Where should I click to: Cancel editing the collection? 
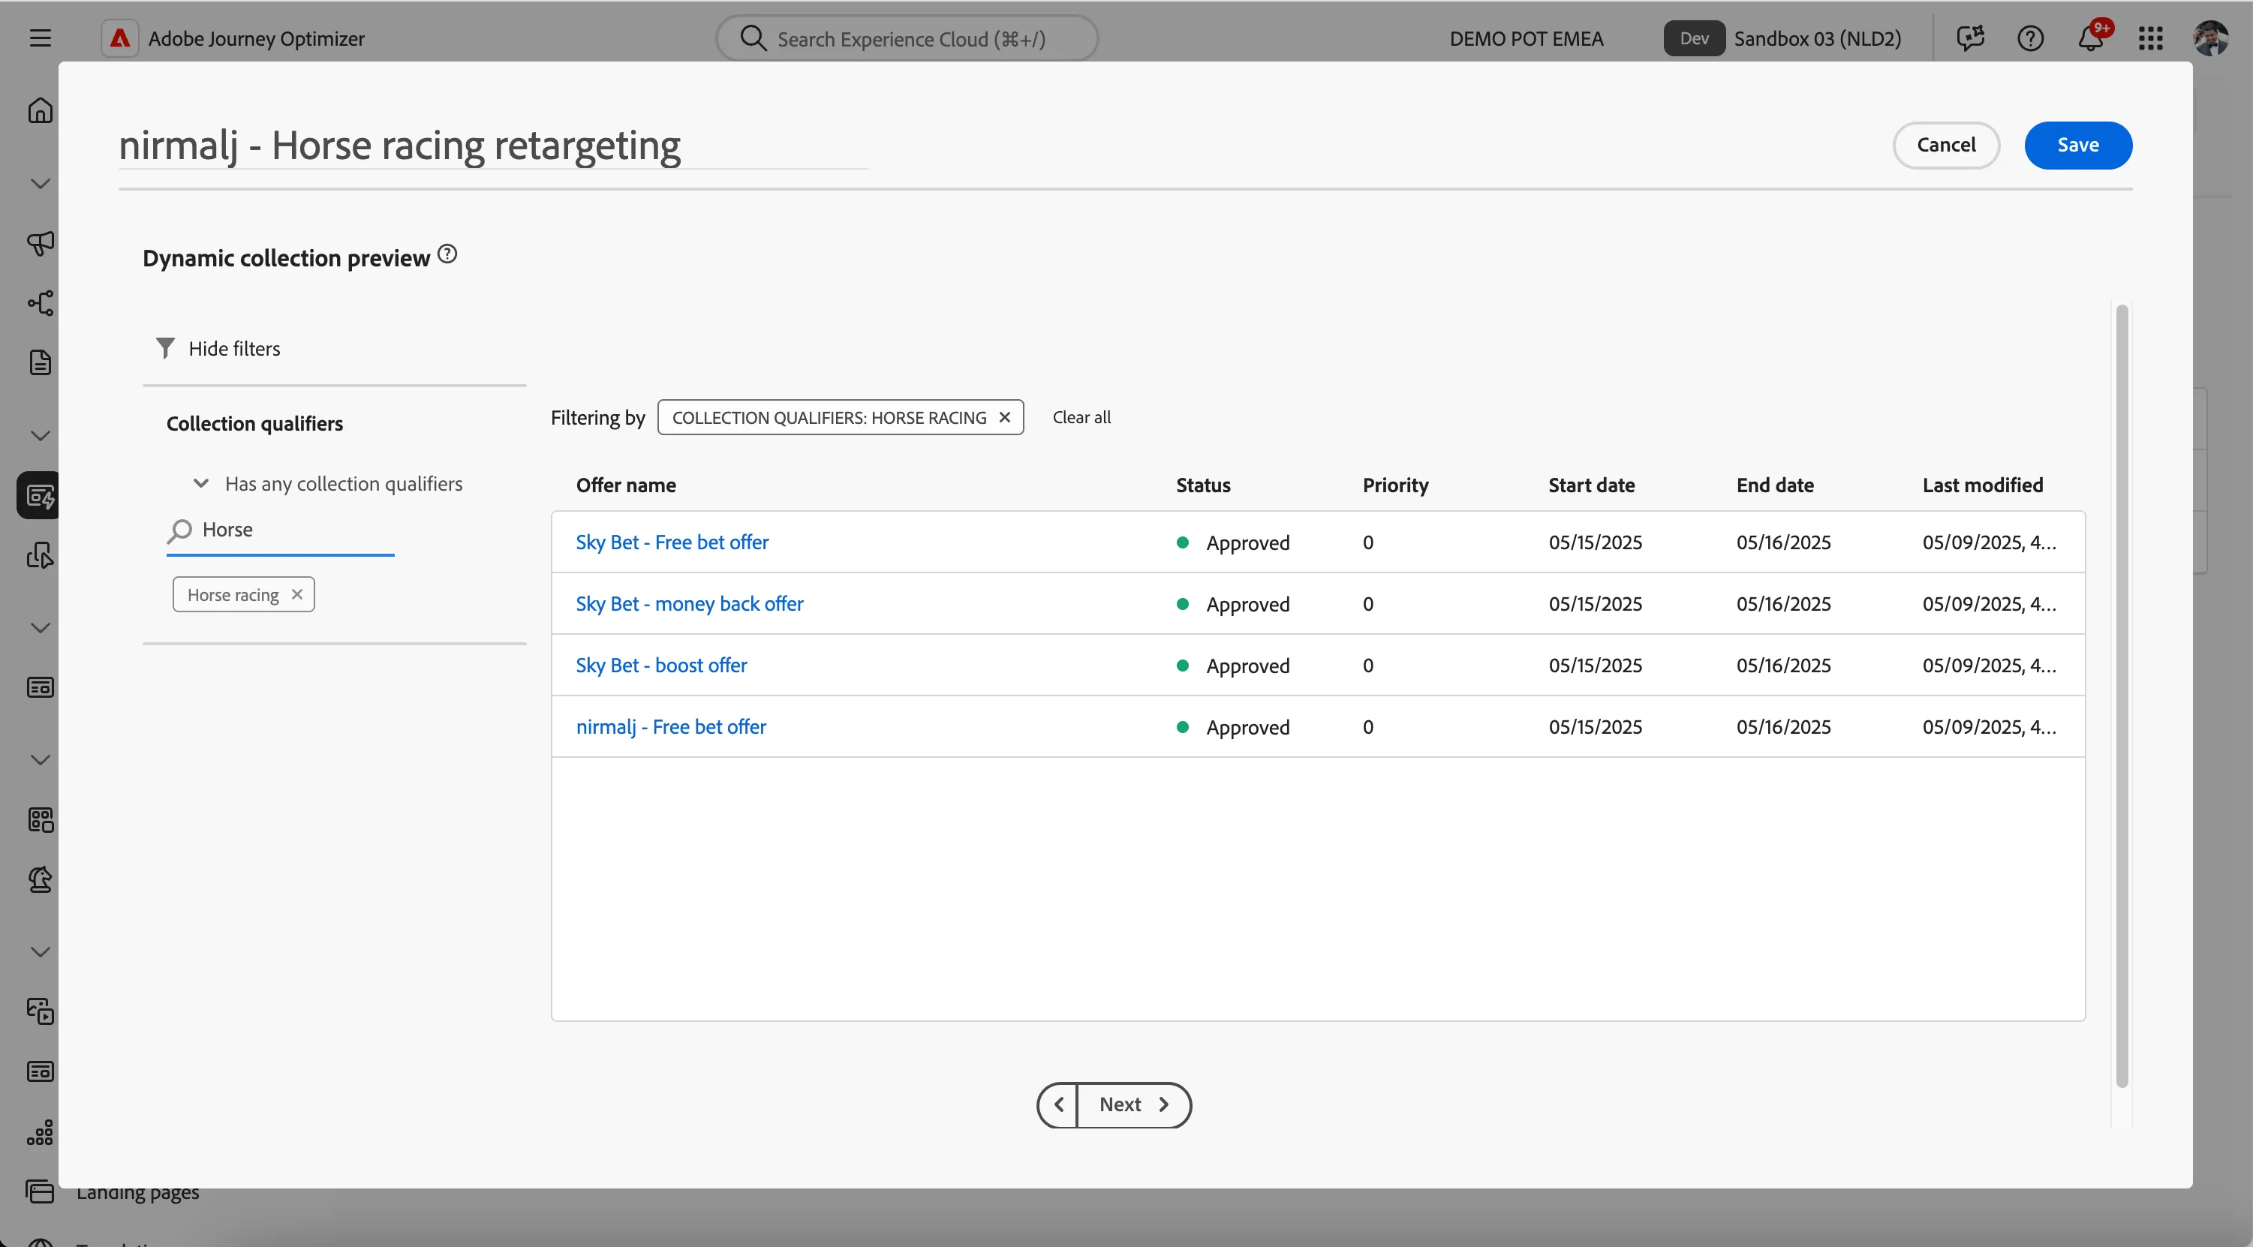pyautogui.click(x=1946, y=145)
